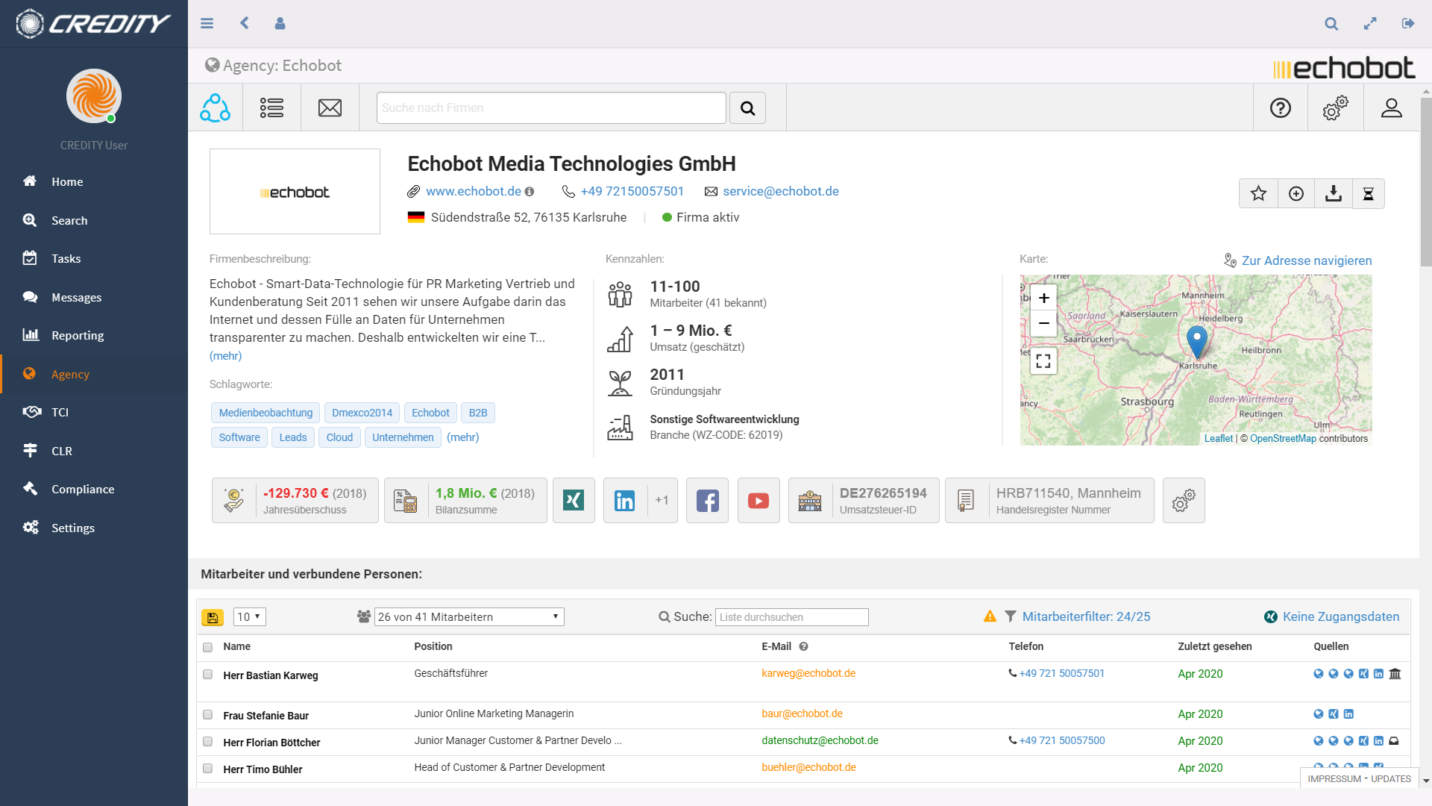Click the Suche nach Firmen search field

click(550, 107)
